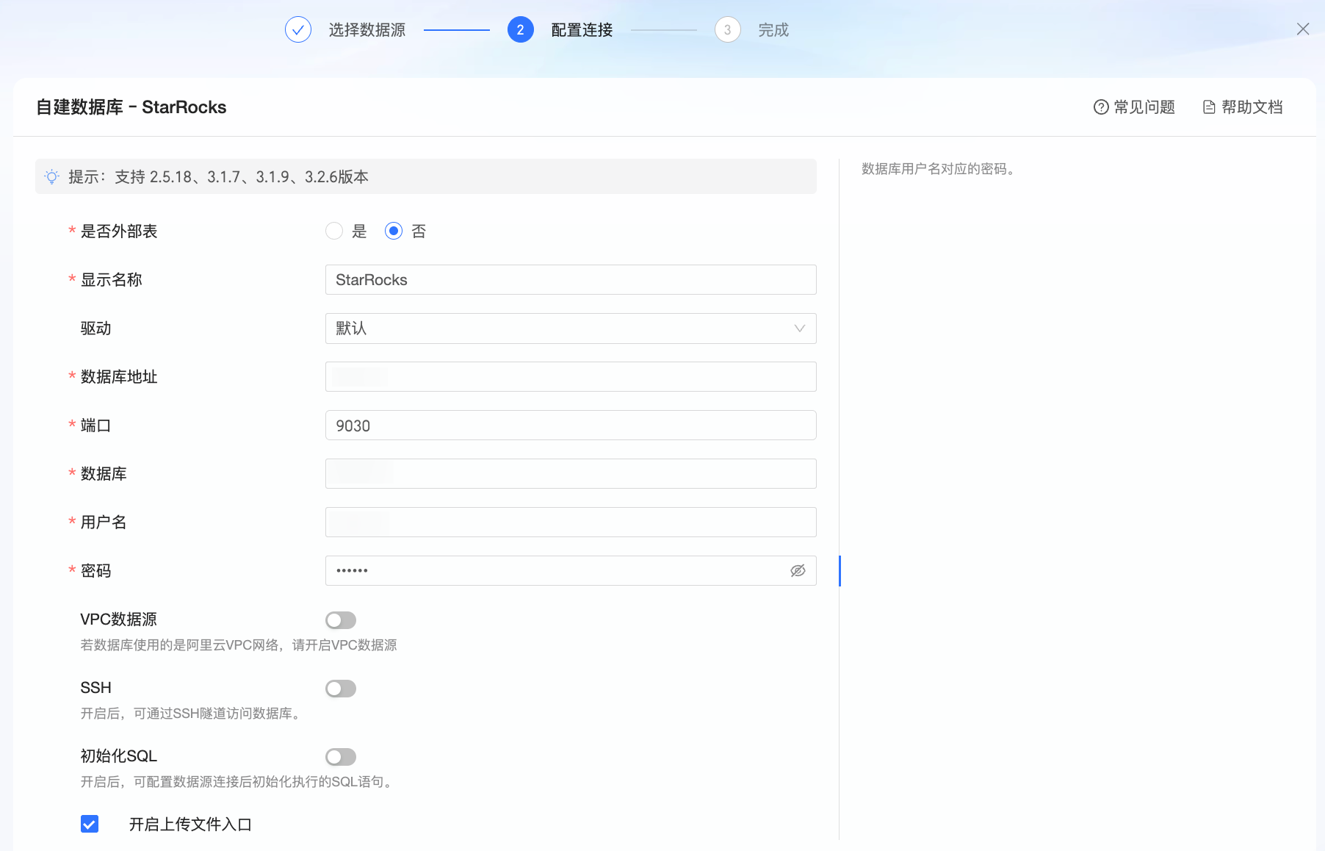
Task: Click the SSH隧道 description text
Action: tap(191, 714)
